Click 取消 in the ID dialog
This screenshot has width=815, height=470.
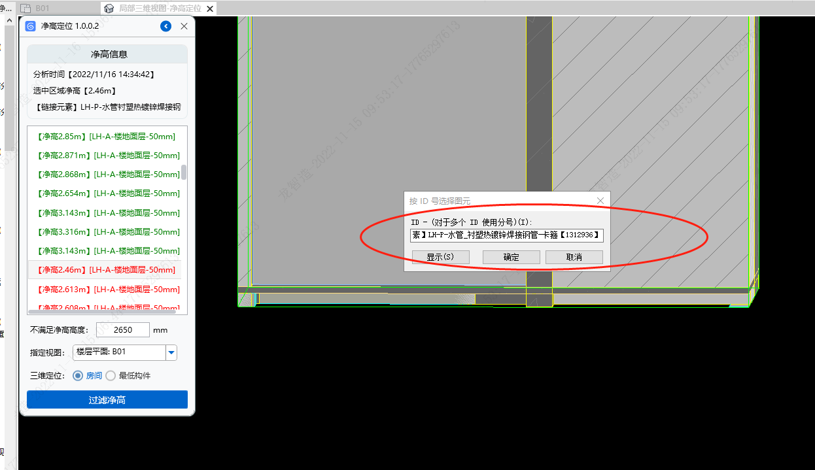[574, 257]
